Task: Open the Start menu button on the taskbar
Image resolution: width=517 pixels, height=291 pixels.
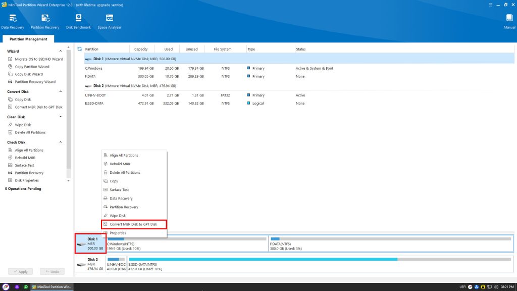Action: (x=6, y=287)
